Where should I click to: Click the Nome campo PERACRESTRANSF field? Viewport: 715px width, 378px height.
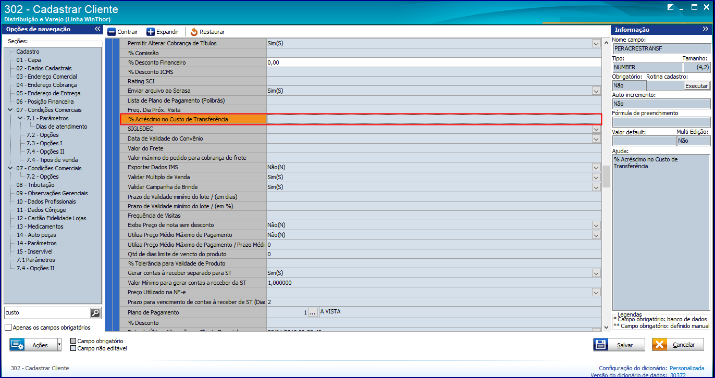tap(661, 48)
